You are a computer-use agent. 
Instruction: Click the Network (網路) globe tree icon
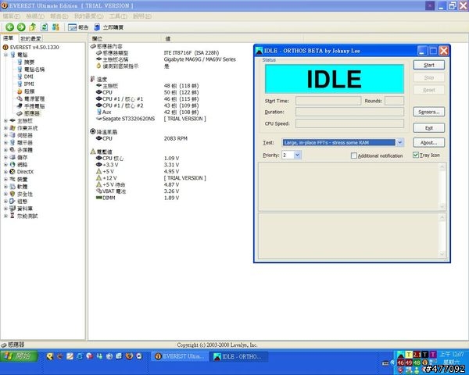13,164
